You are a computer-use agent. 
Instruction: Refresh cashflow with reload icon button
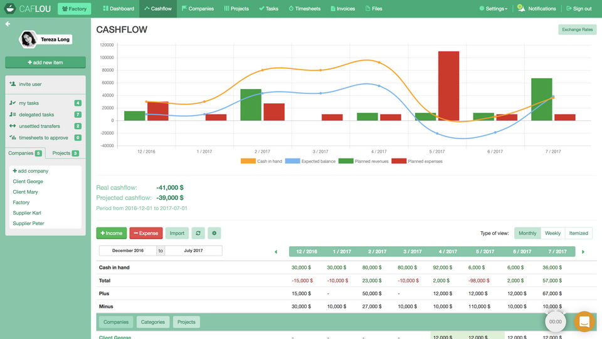(x=198, y=232)
